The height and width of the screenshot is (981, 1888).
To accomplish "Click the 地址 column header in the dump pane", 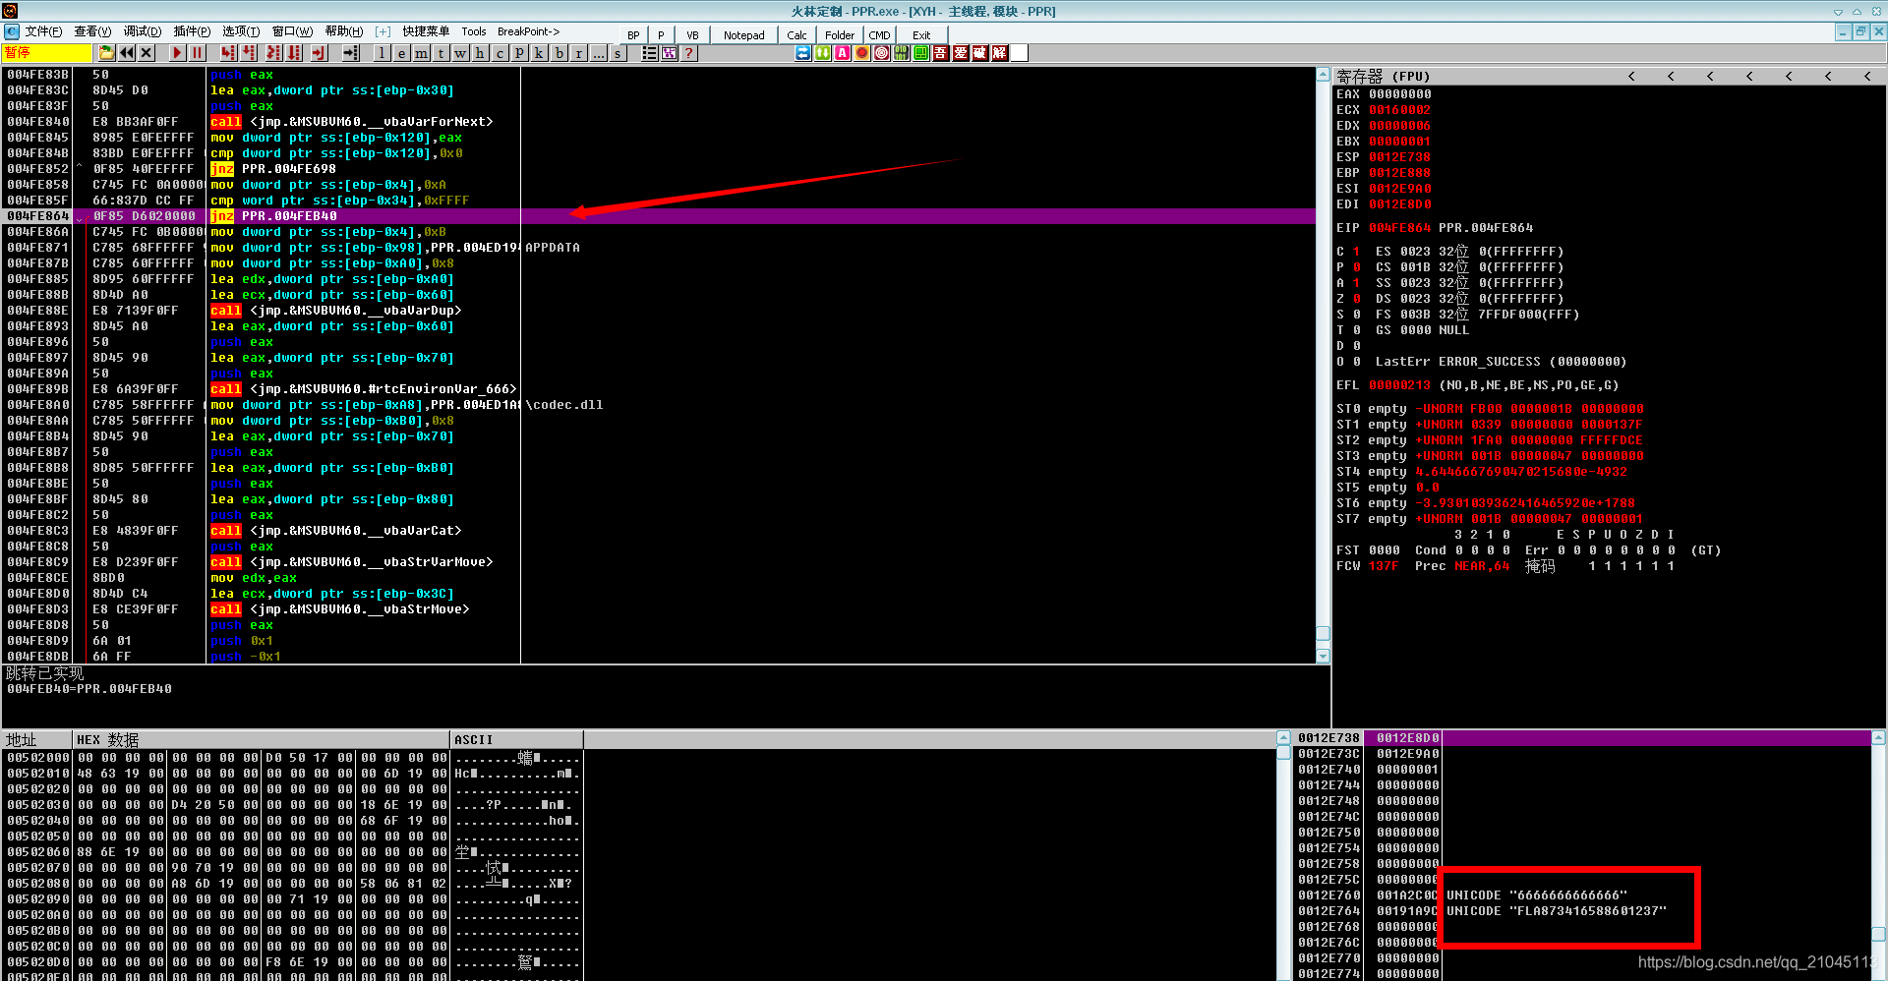I will 36,740.
